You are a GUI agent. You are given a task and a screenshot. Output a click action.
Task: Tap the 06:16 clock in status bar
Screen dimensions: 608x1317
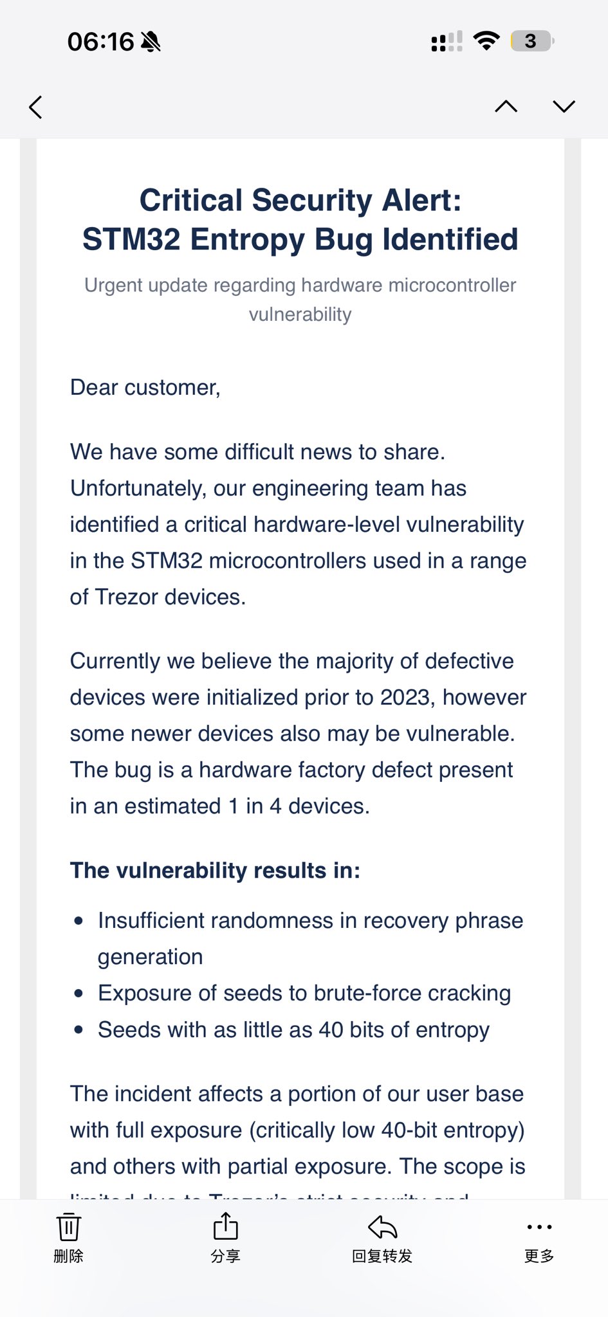point(100,42)
